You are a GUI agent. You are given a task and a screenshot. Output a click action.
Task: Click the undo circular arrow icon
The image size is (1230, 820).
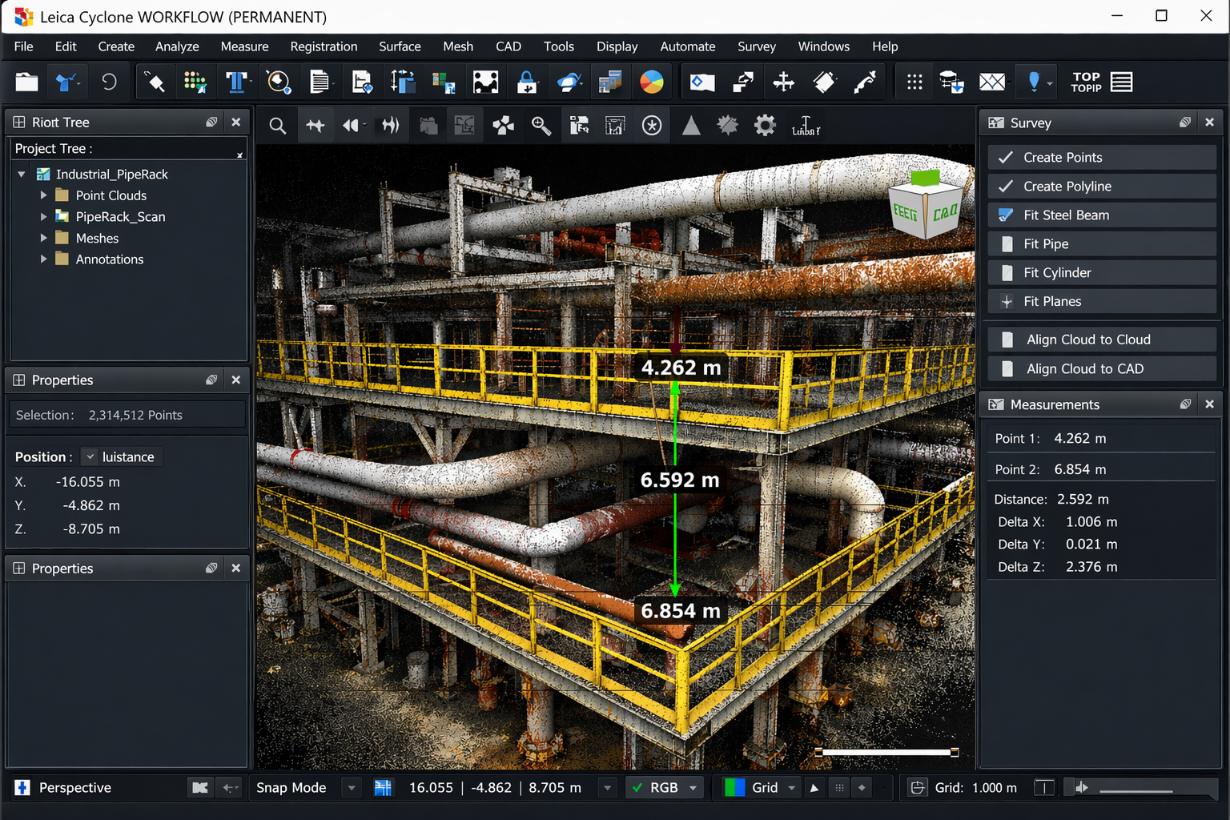[109, 82]
